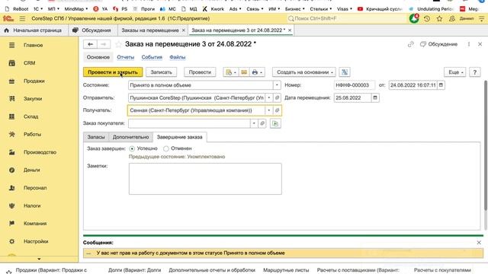This screenshot has height=274, width=488.
Task: Go back with the left arrow button
Action: [x=90, y=44]
